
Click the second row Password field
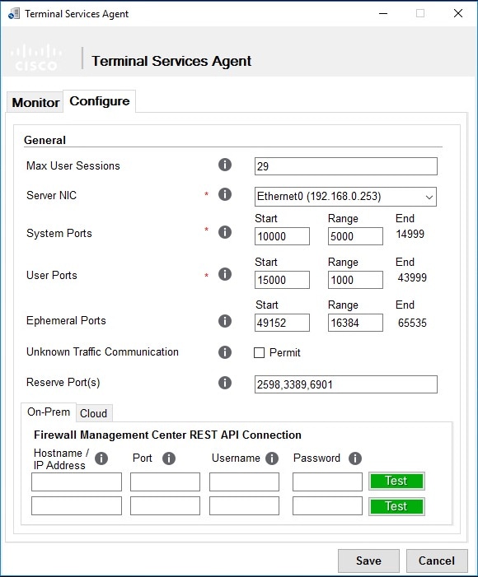coord(328,506)
